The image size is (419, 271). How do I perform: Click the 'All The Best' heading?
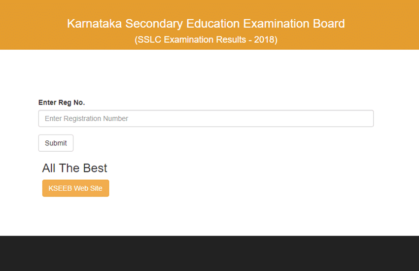point(74,168)
